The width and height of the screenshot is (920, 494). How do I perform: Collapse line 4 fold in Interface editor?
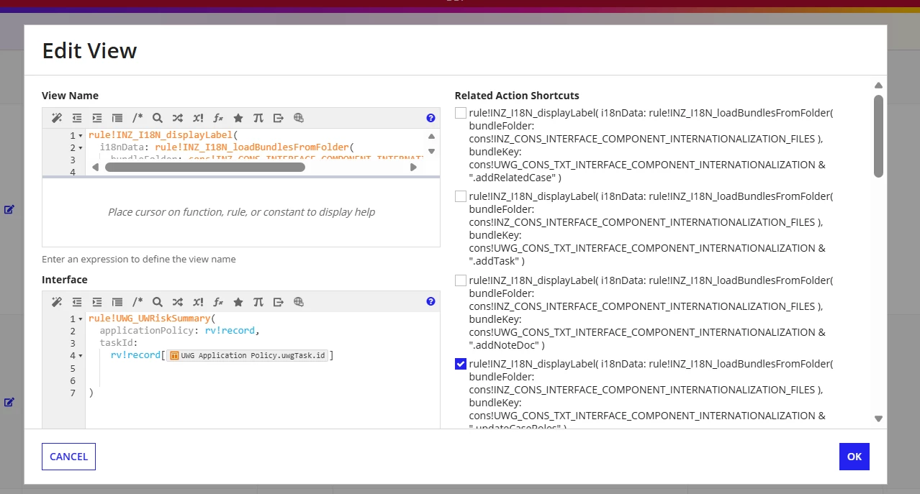81,356
